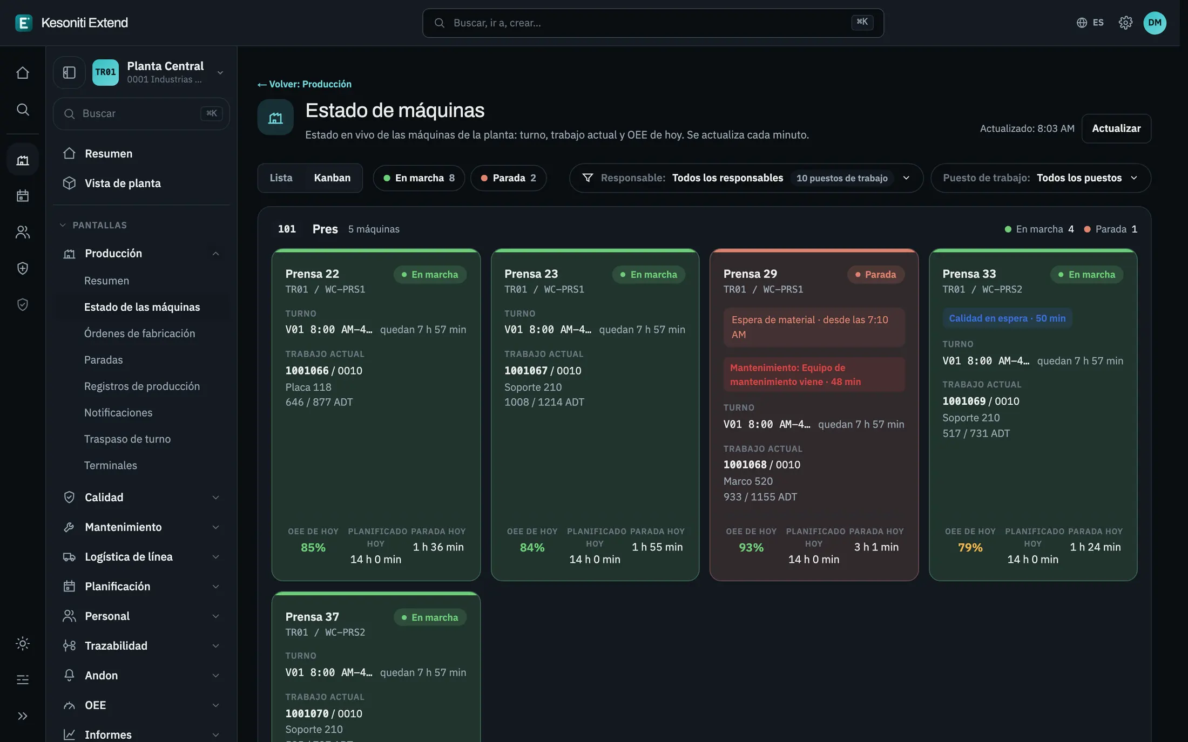Viewport: 1188px width, 742px height.
Task: Toggle light theme with the sun icon
Action: 23,643
